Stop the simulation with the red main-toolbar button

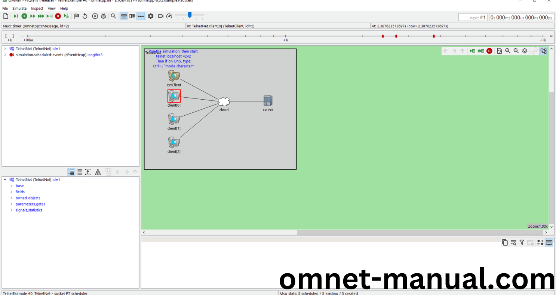point(58,16)
